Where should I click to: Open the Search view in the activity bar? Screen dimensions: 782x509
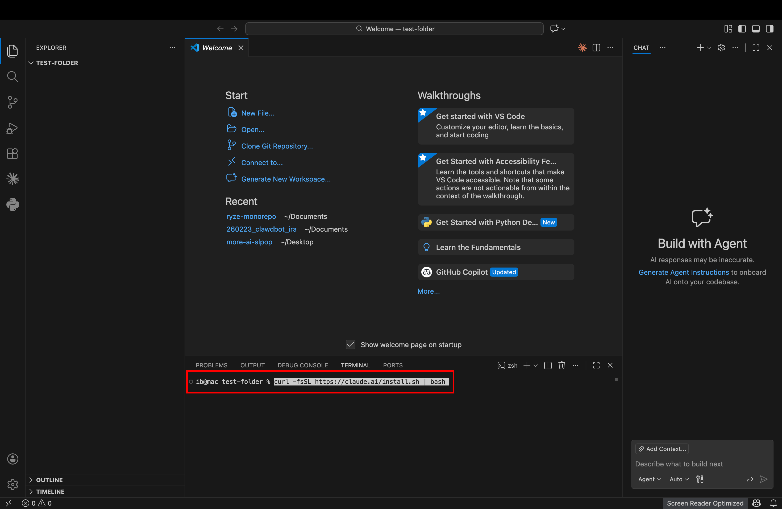13,76
